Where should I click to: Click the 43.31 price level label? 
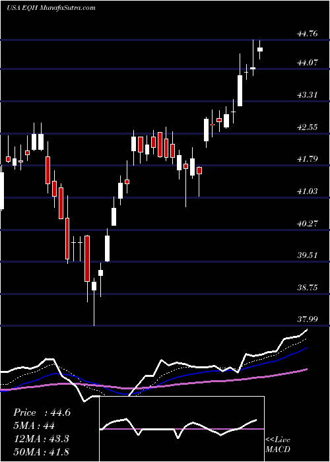point(308,95)
